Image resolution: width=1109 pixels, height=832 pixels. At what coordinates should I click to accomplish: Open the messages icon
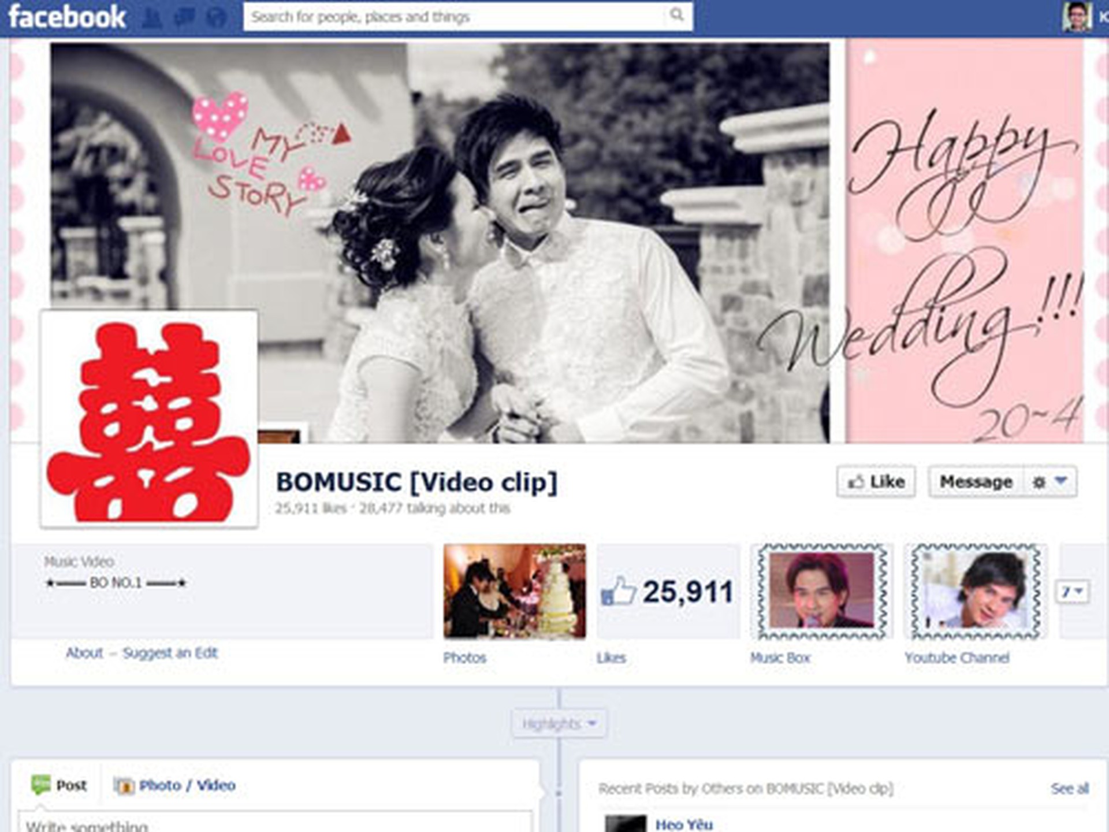pos(184,18)
